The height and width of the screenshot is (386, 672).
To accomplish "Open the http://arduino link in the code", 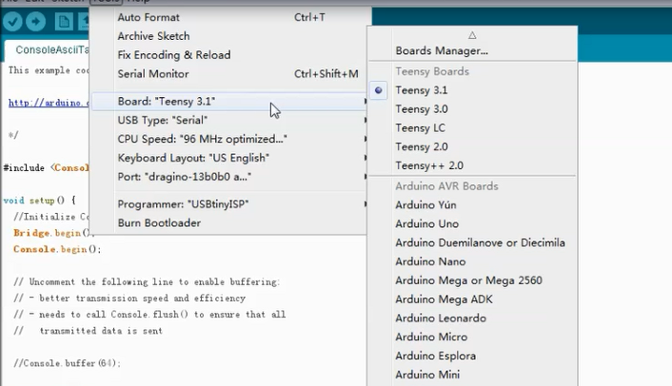I will pos(49,103).
